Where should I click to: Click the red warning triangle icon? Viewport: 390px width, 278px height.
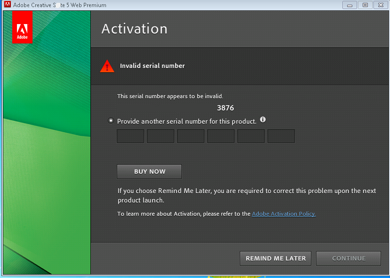pos(107,66)
